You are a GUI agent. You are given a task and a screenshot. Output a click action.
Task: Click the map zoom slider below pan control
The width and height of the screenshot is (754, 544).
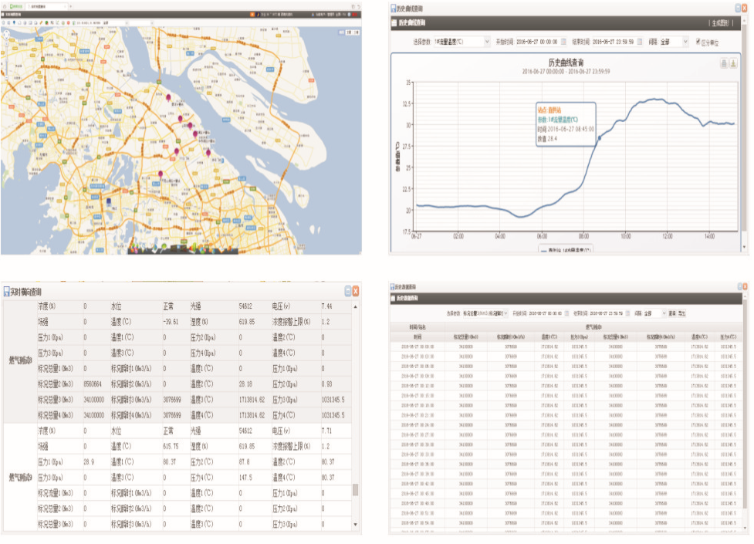click(6, 60)
